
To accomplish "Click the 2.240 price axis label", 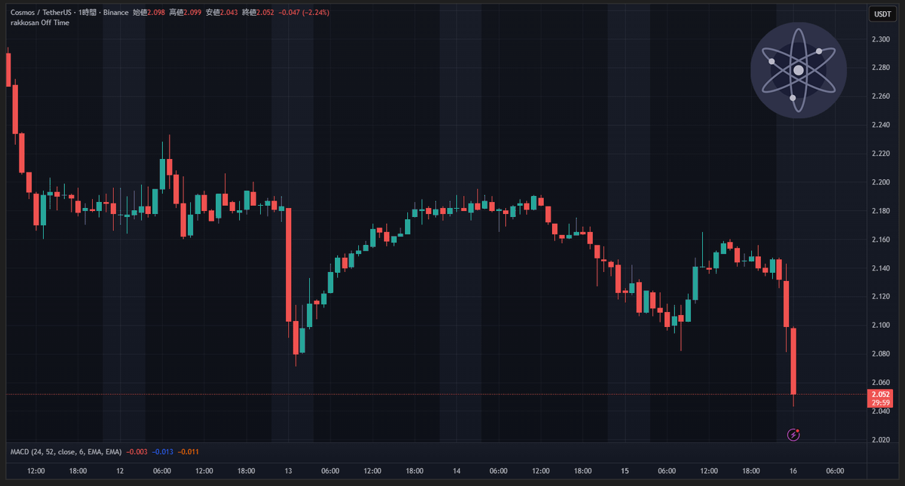I will [x=880, y=125].
